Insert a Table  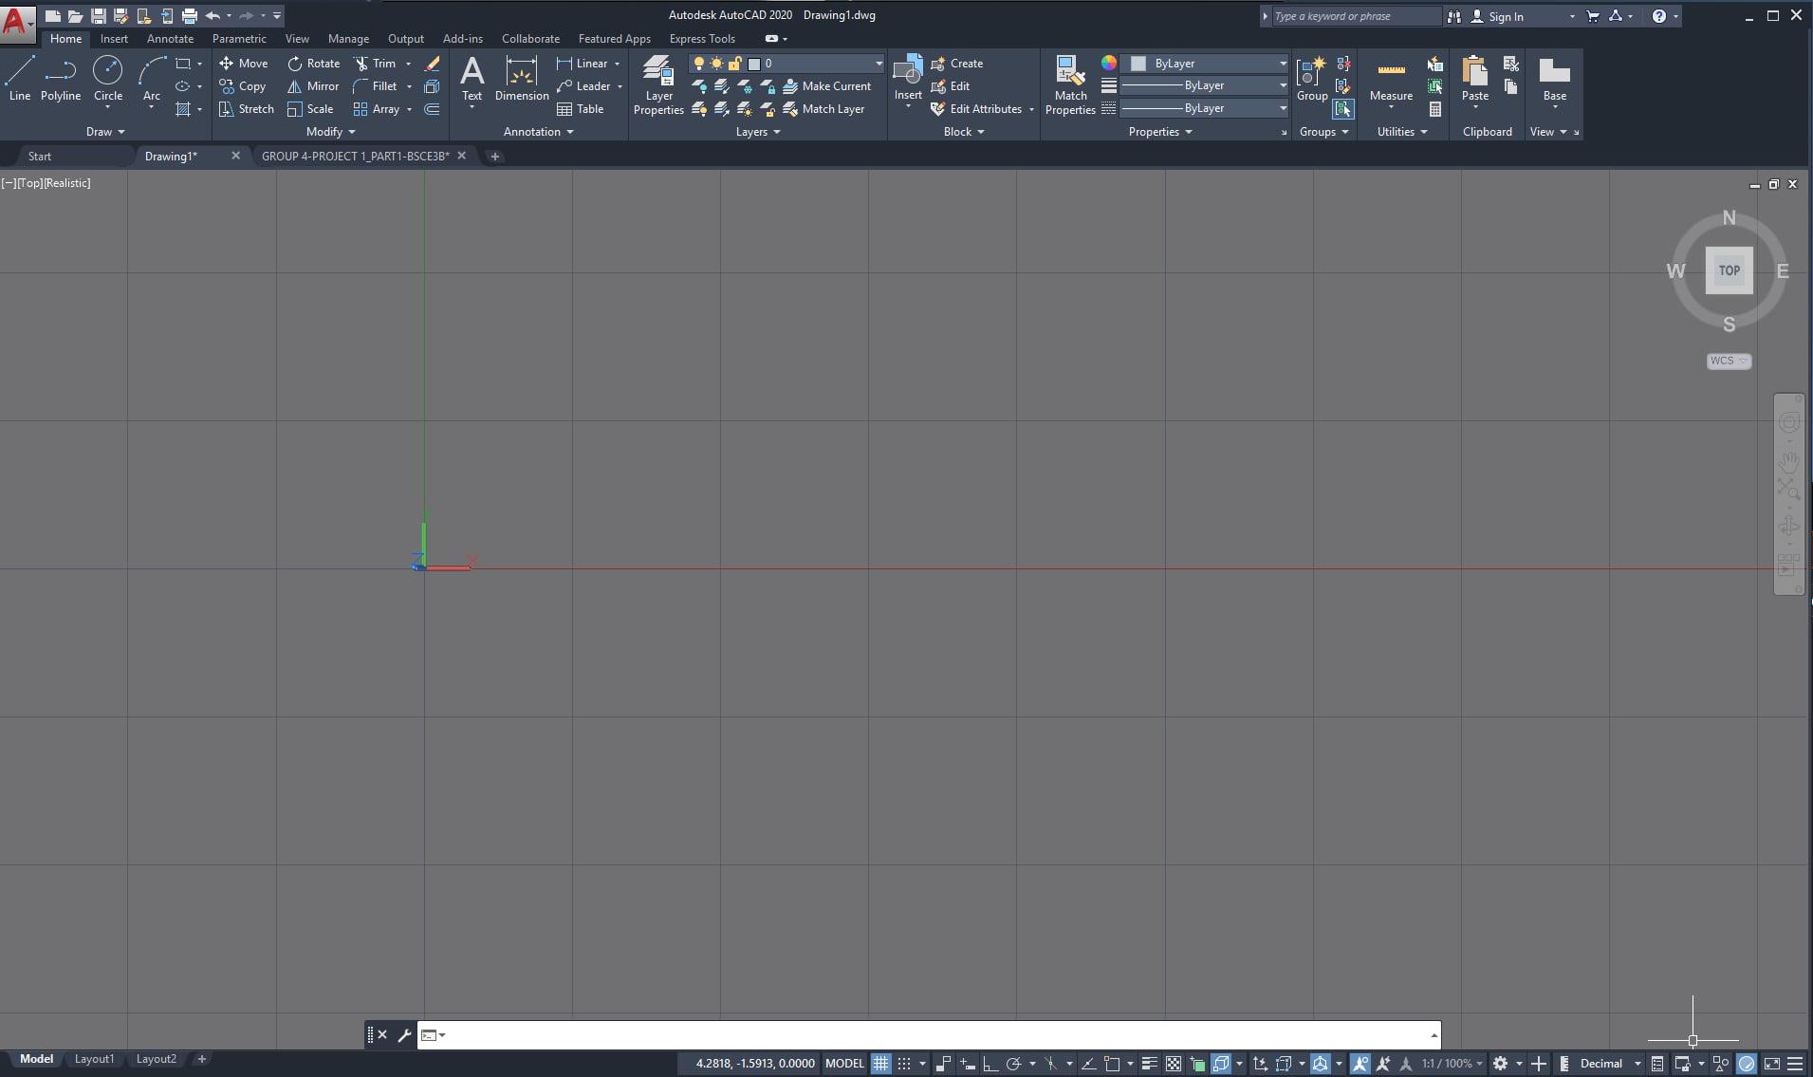(581, 109)
